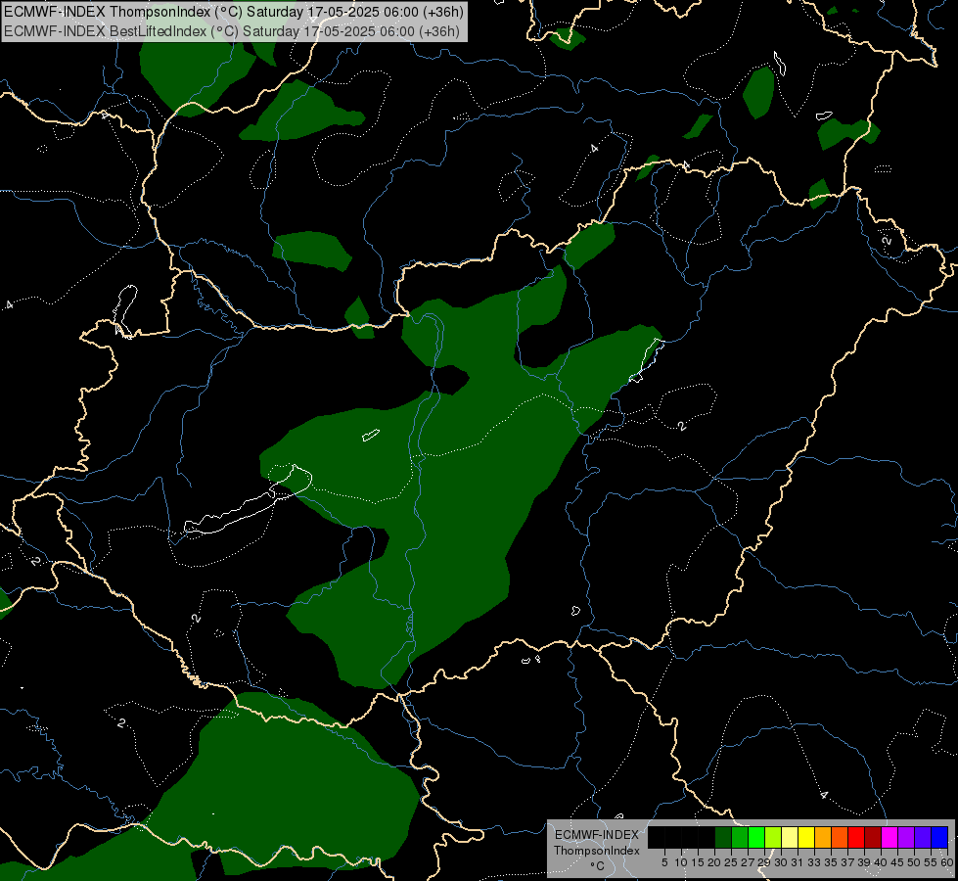Select the dark orange 35–37 legend swatch
The width and height of the screenshot is (958, 881).
coord(840,837)
